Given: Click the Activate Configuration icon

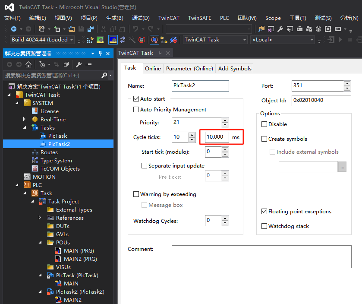Looking at the screenshot, I should [90, 40].
